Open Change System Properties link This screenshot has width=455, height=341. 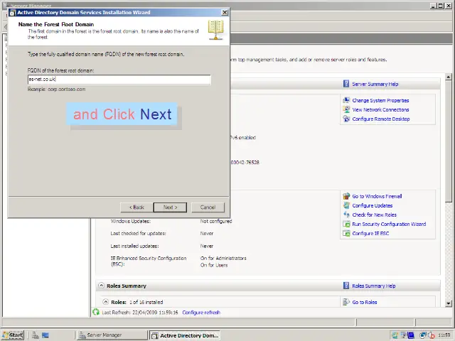click(x=380, y=100)
